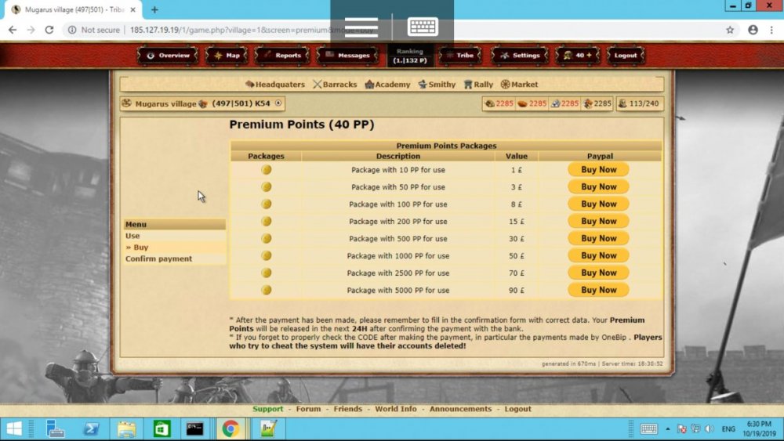This screenshot has width=784, height=441.
Task: Select 'Use' in the side menu
Action: pos(132,236)
